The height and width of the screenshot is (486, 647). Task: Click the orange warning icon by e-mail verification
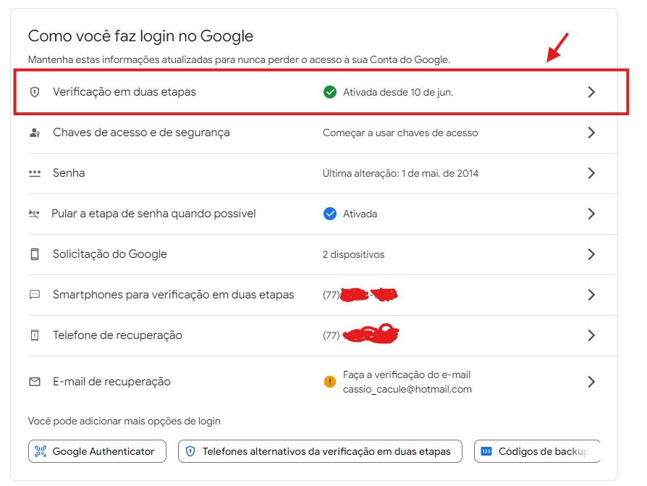click(x=330, y=381)
